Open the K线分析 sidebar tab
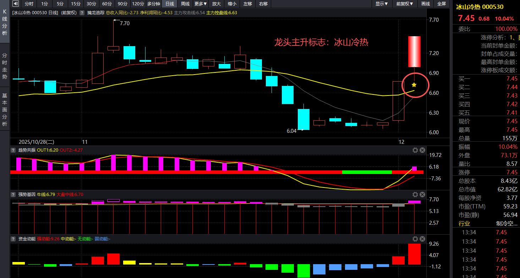 (x=5, y=22)
